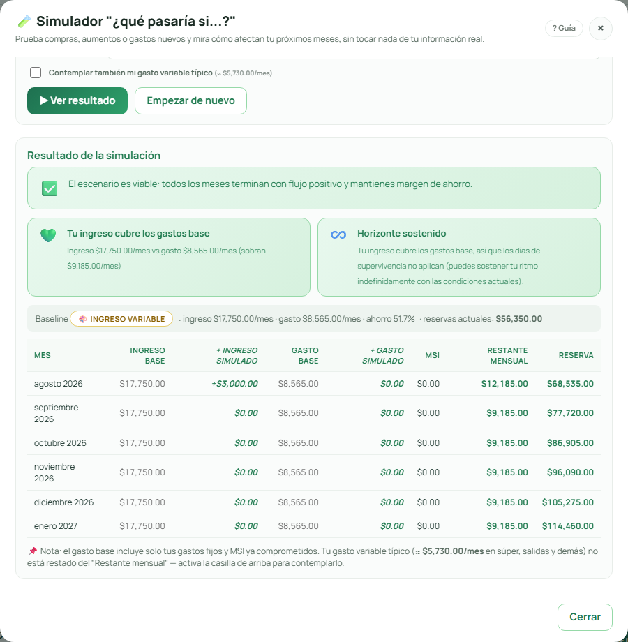
Task: Click the + GASTO SIMULADO column header
Action: point(383,355)
